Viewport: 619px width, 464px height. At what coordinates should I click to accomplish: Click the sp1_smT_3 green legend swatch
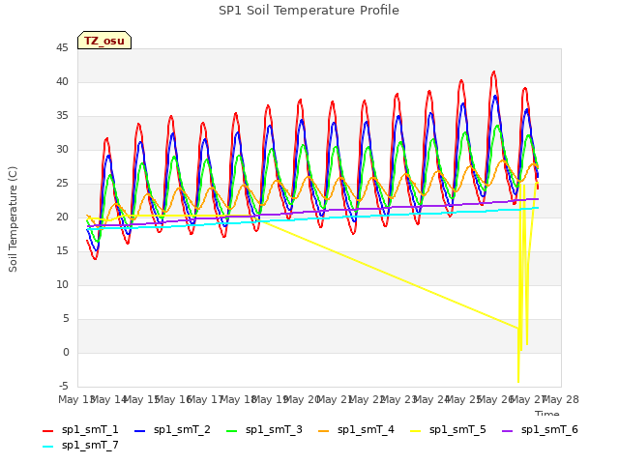232,431
